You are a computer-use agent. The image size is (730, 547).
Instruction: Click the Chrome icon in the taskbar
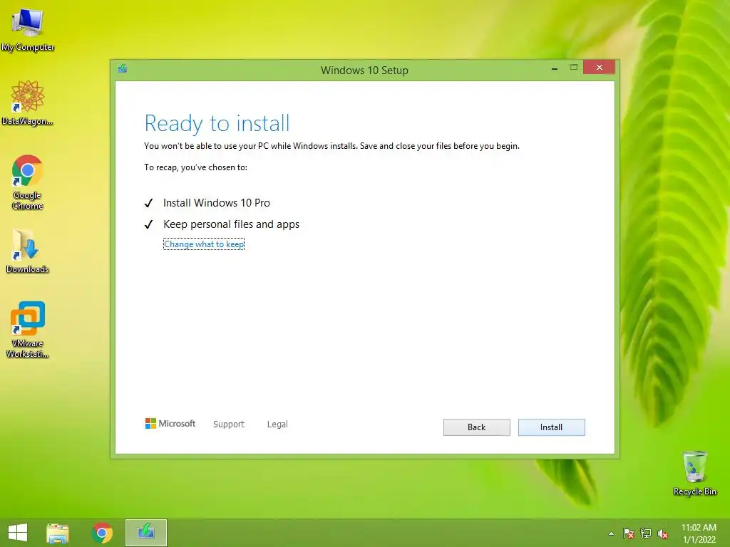pos(102,533)
